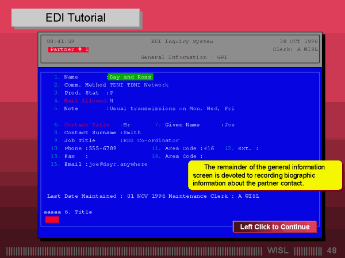Click the Given Name Joe value
This screenshot has height=258, width=345.
point(229,124)
